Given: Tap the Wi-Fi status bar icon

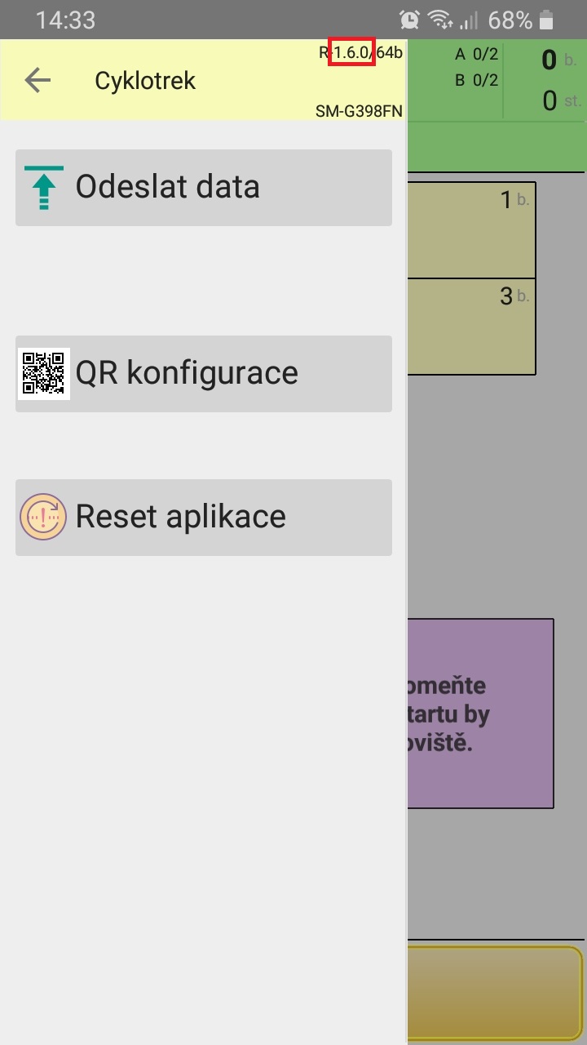Looking at the screenshot, I should (440, 20).
